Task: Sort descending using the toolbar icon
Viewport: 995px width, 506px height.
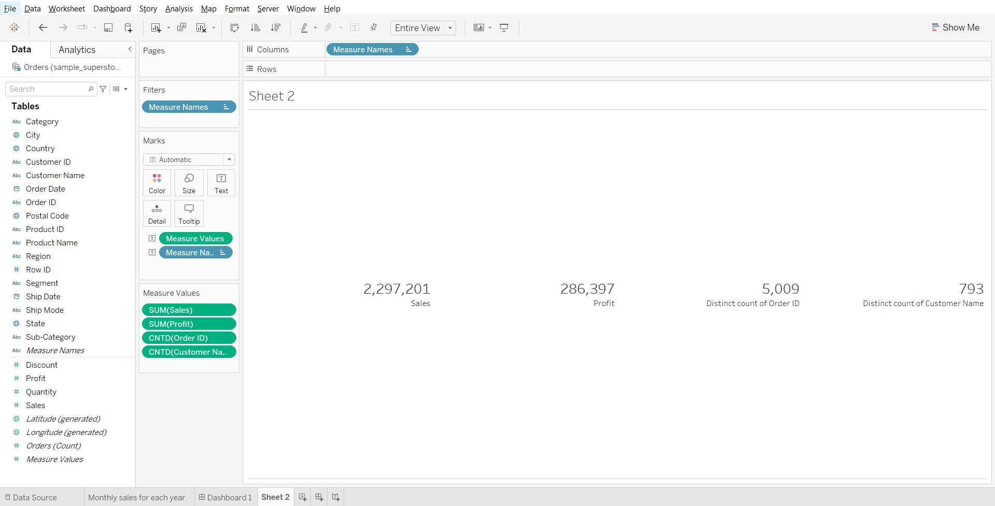Action: (276, 28)
